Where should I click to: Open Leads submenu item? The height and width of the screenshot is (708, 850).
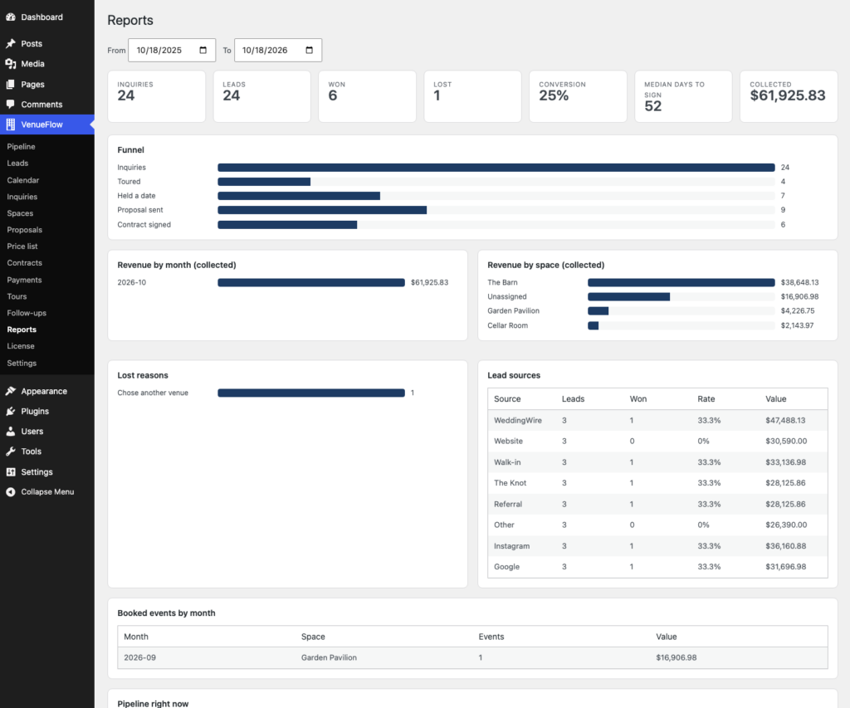17,163
